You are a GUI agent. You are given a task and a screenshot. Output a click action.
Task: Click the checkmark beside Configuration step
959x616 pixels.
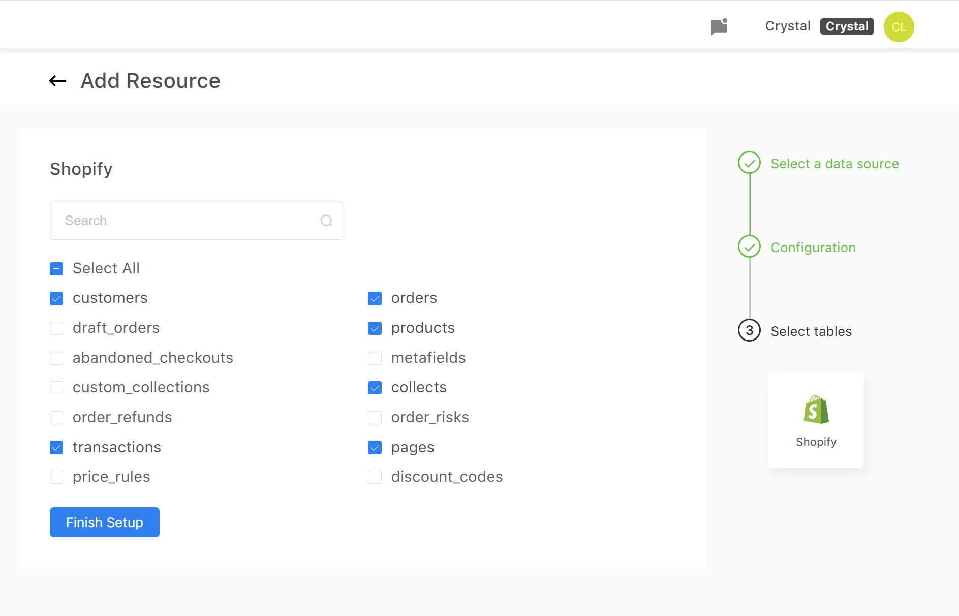(749, 247)
